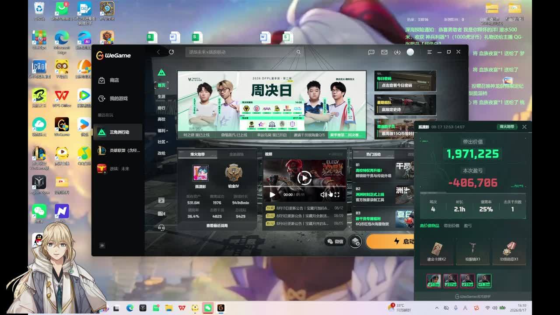Viewport: 560px width, 315px height.
Task: Switch to the 生涯 game tab
Action: pyautogui.click(x=161, y=97)
